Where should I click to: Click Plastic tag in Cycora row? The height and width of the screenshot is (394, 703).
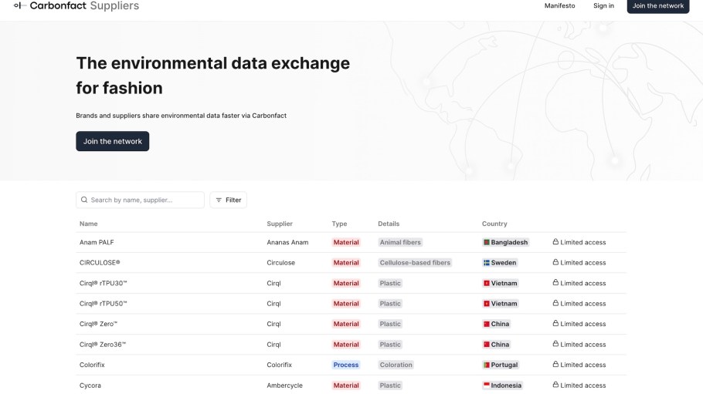[x=390, y=386]
